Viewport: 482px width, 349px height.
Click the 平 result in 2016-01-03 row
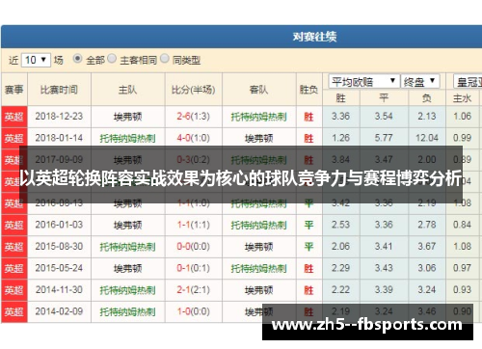tap(308, 225)
